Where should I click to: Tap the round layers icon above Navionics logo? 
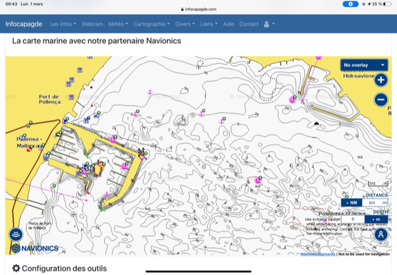[x=16, y=234]
